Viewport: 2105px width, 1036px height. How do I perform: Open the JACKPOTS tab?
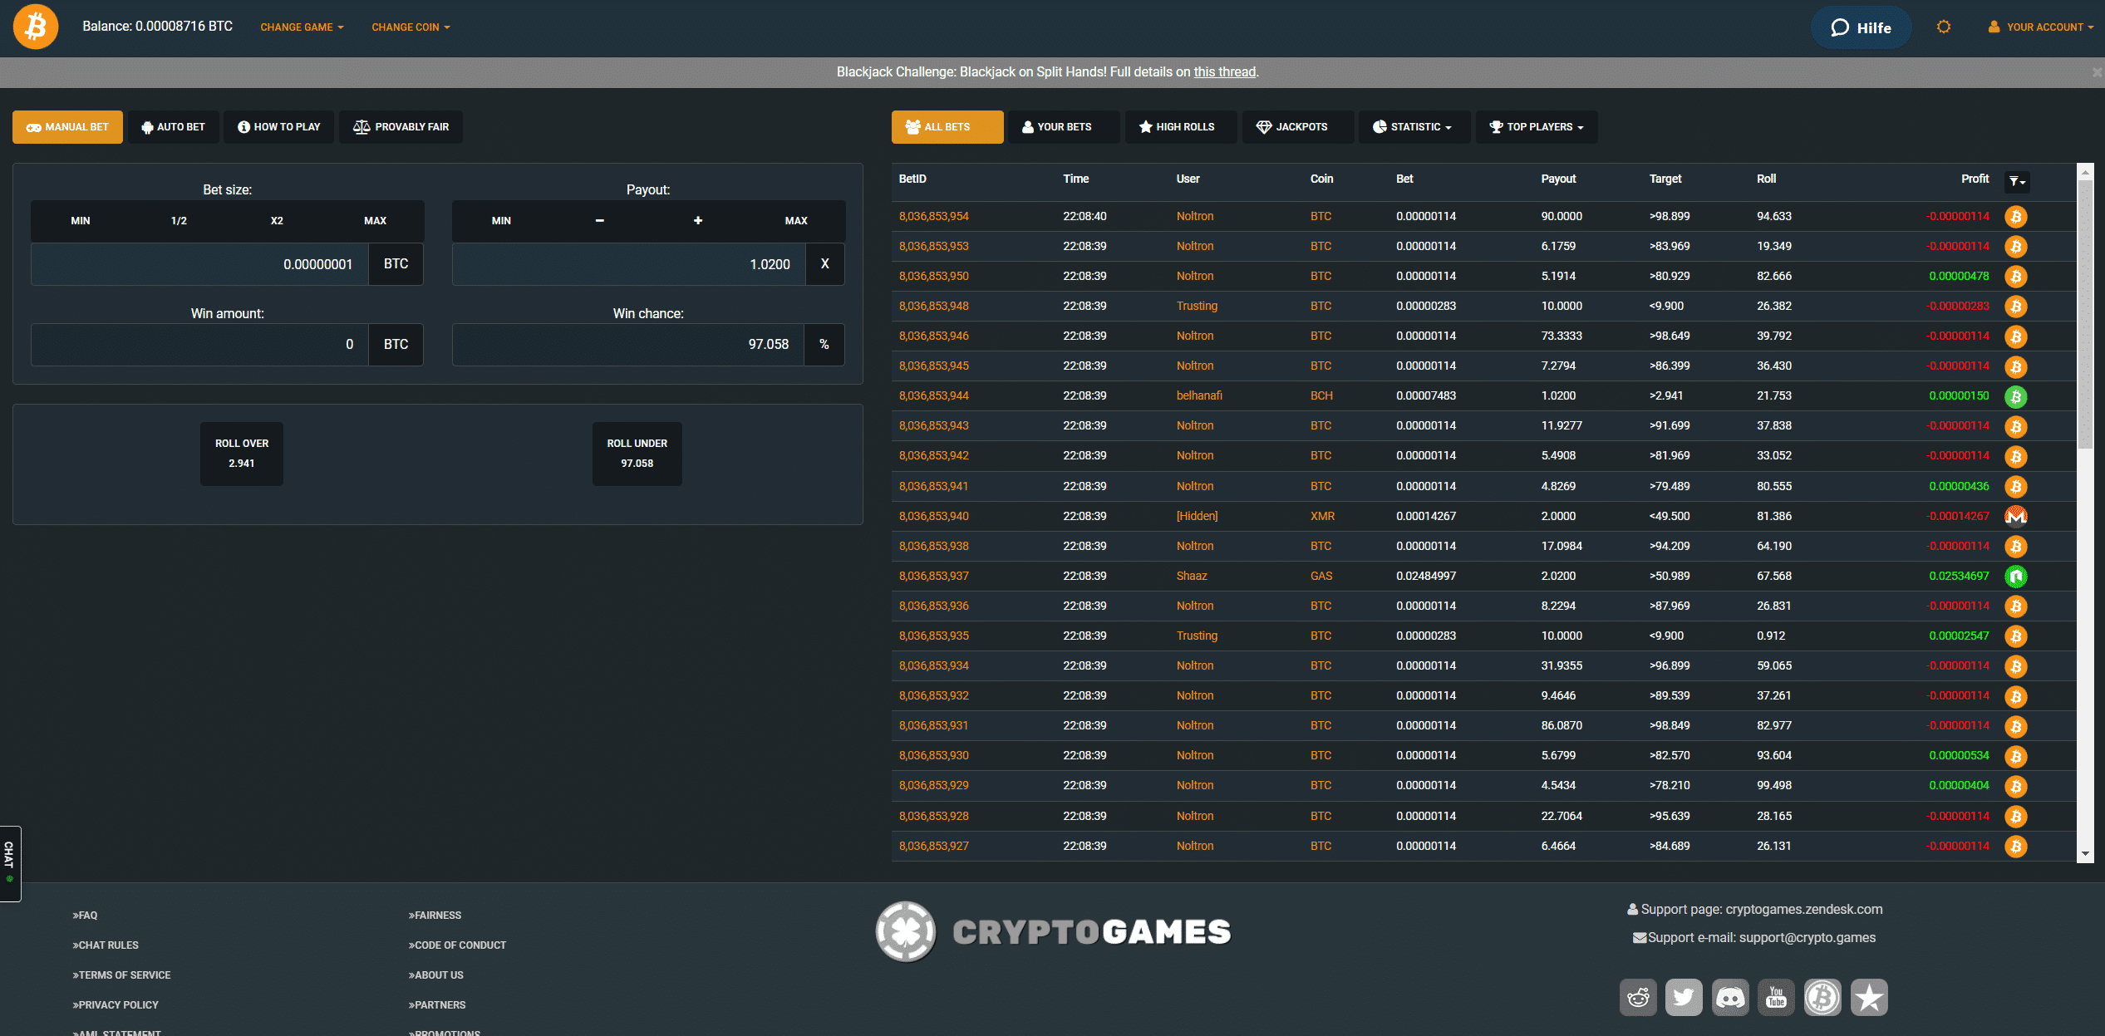point(1298,127)
